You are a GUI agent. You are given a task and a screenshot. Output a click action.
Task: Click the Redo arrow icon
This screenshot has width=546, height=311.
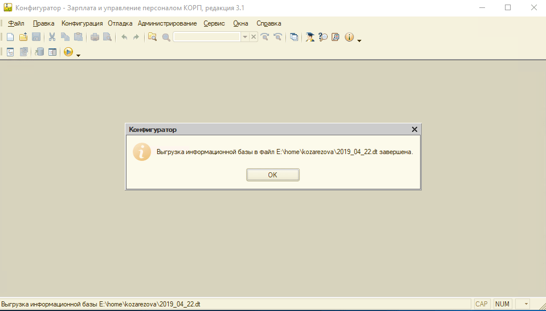point(136,37)
